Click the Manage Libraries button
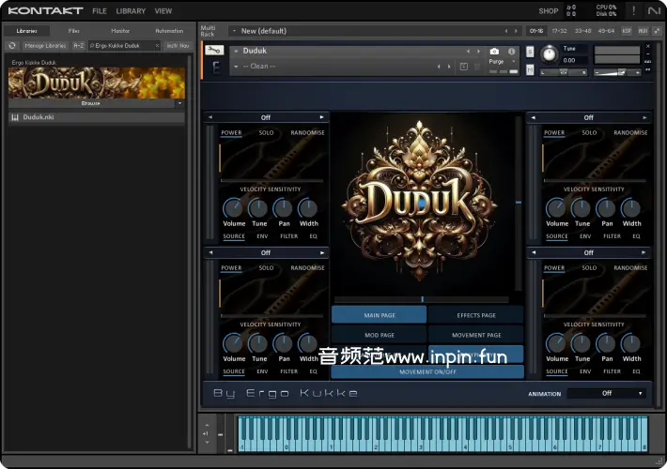The height and width of the screenshot is (469, 667). coord(45,45)
